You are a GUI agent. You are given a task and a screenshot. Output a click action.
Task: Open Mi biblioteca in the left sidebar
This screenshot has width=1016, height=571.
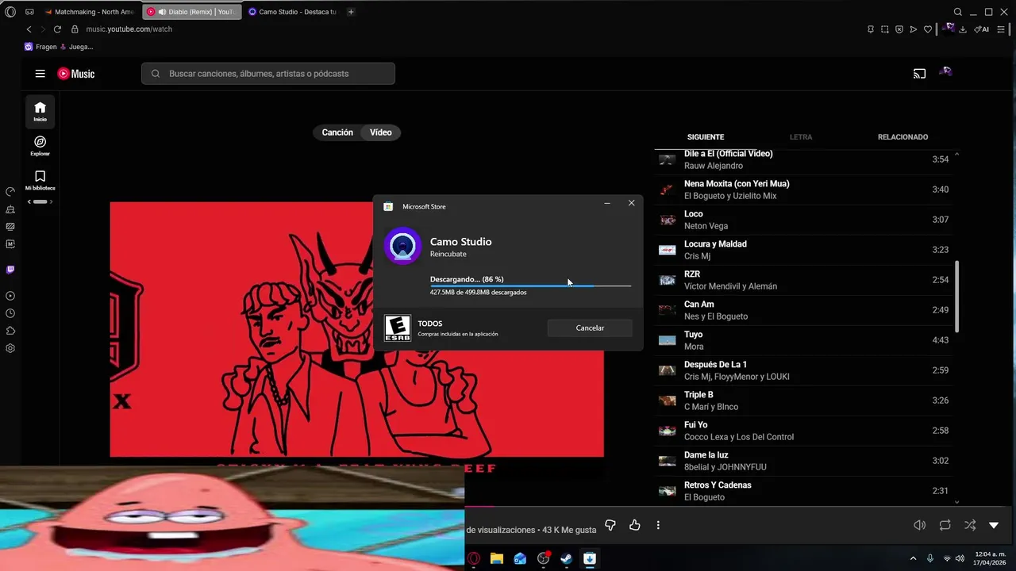pyautogui.click(x=40, y=180)
